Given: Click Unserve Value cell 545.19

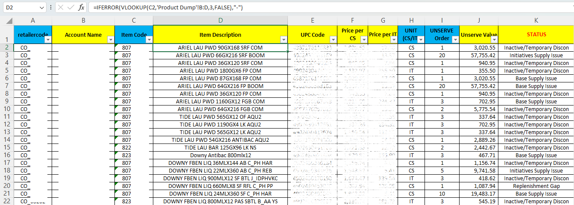Looking at the screenshot, I should pyautogui.click(x=479, y=201).
